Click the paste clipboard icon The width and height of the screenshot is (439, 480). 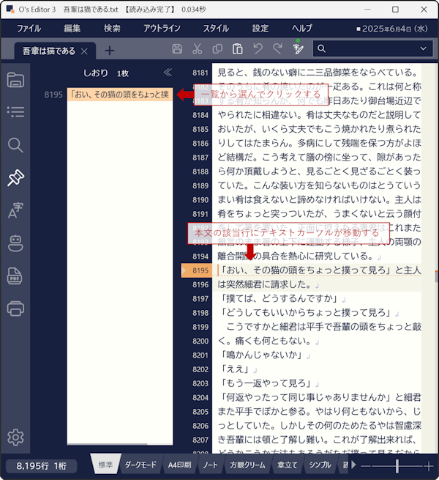[x=237, y=49]
